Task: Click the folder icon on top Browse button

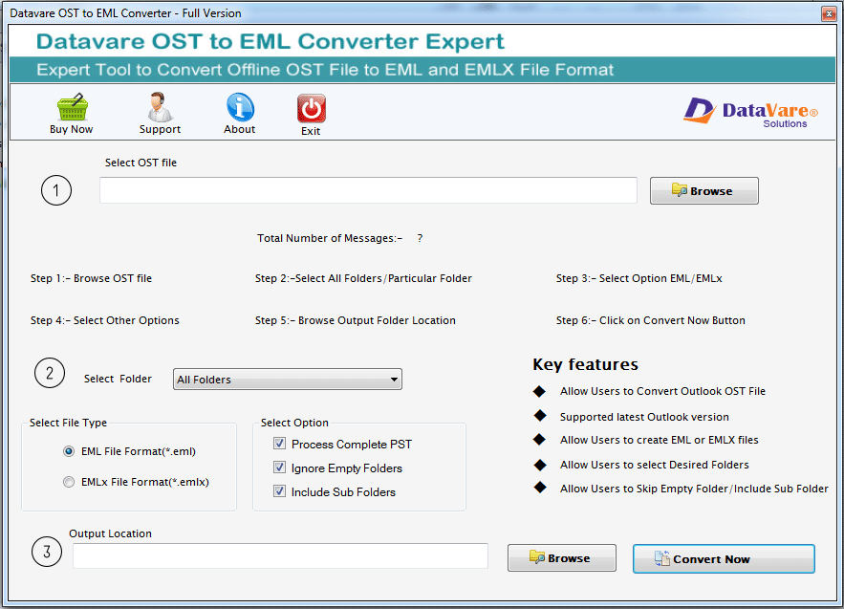Action: pyautogui.click(x=681, y=190)
